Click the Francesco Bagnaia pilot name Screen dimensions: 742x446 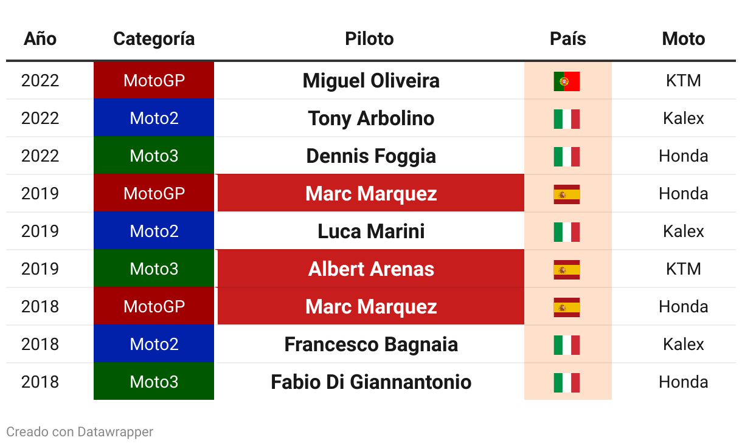371,345
